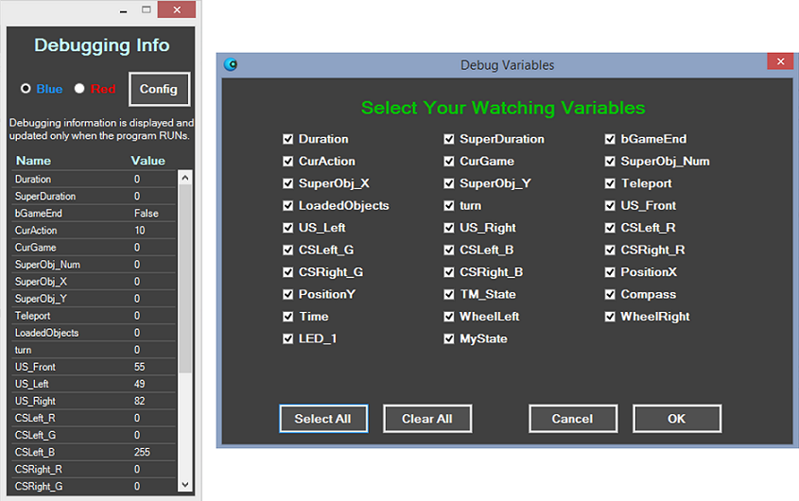Screen dimensions: 799x501
Task: Cancel the variable selection dialog
Action: (x=572, y=419)
